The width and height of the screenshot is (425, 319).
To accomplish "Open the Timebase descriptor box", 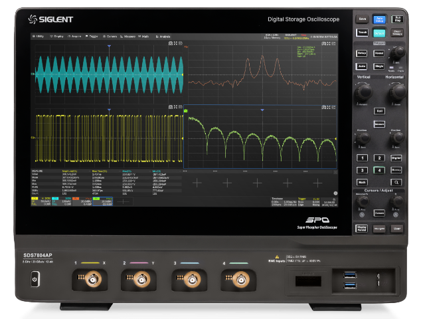I will (284, 202).
